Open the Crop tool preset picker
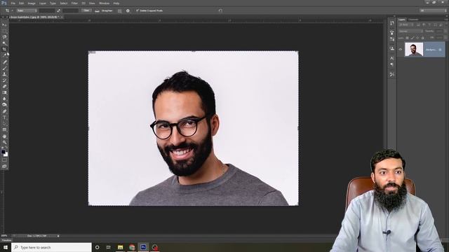 8,10
